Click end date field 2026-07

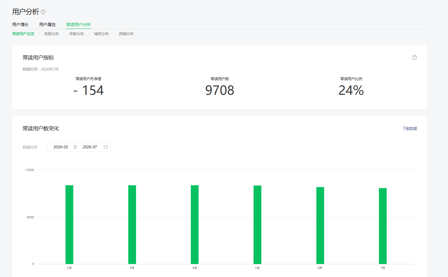[90, 147]
